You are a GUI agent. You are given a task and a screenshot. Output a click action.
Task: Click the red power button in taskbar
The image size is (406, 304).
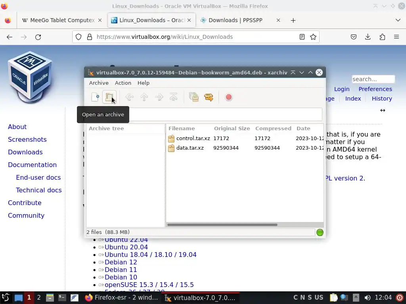(x=400, y=298)
